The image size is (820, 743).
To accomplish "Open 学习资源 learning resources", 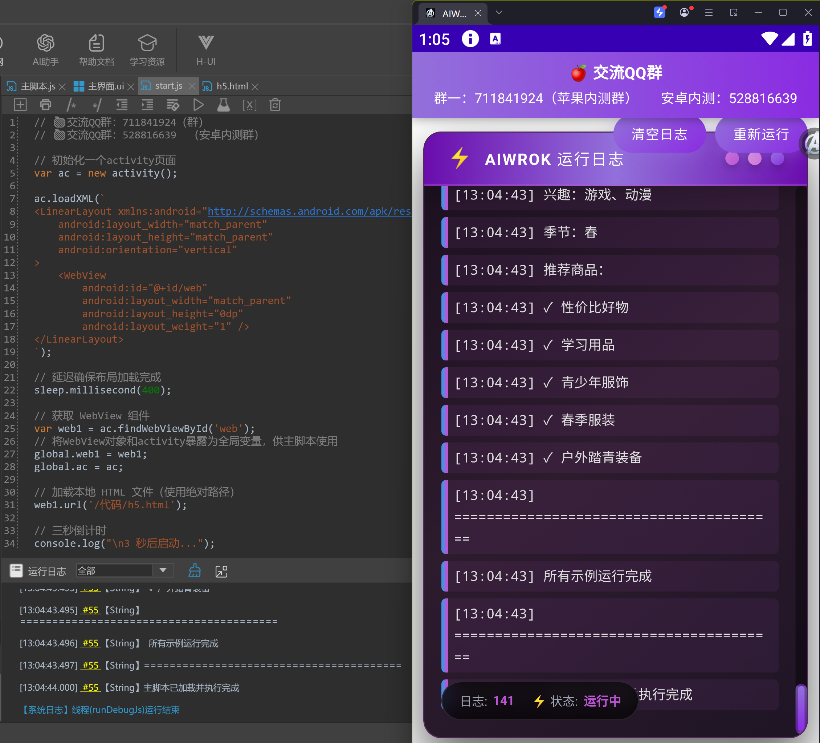I will pos(147,50).
